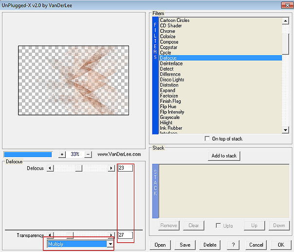Close the UnPlugged-X window
Image resolution: width=294 pixels, height=252 pixels.
[x=287, y=5]
